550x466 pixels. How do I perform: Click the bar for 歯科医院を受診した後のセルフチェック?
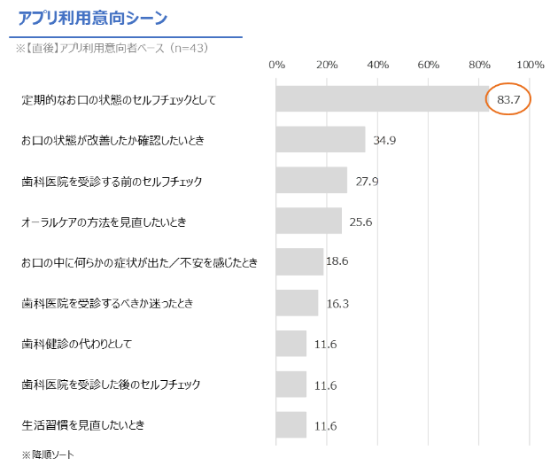tap(291, 384)
